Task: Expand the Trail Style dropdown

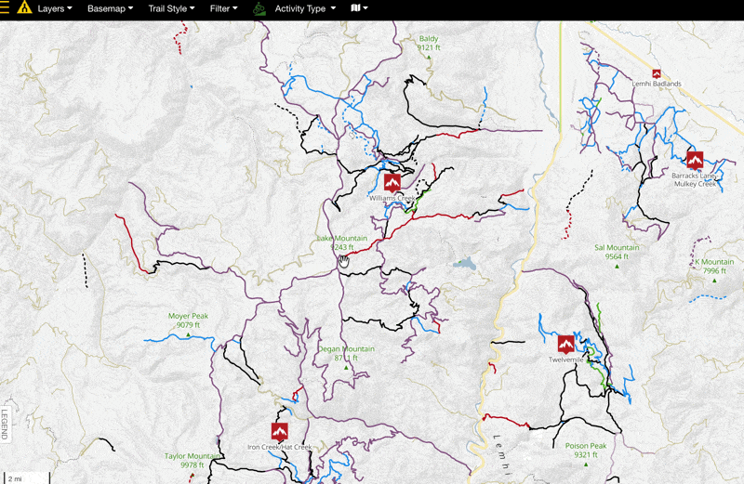Action: tap(171, 8)
